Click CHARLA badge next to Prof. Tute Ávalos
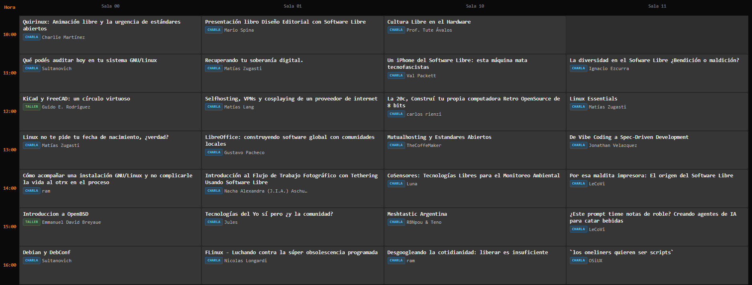This screenshot has height=285, width=752. (396, 30)
